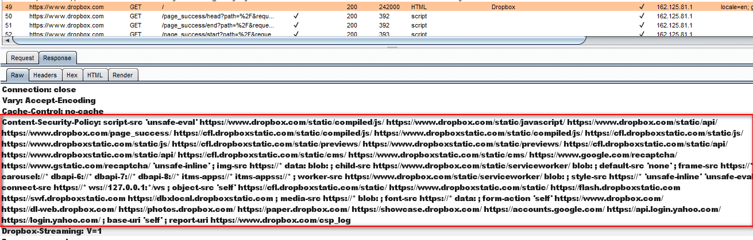Screen dimensions: 753x240
Task: Open the Raw view tab
Action: coord(17,75)
